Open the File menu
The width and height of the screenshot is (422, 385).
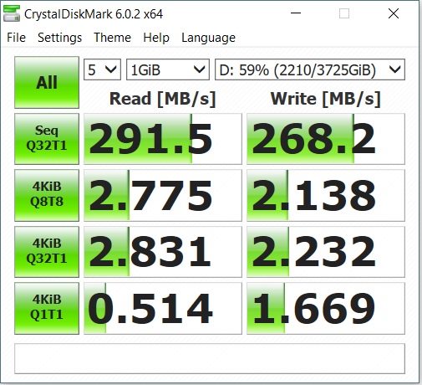pyautogui.click(x=16, y=38)
